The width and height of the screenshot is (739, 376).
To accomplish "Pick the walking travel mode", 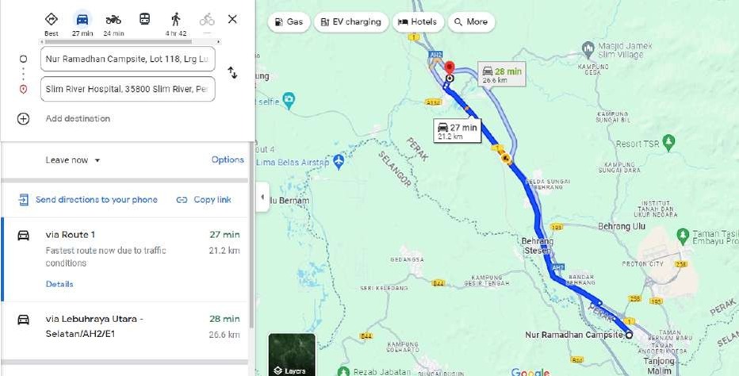I will tap(176, 19).
